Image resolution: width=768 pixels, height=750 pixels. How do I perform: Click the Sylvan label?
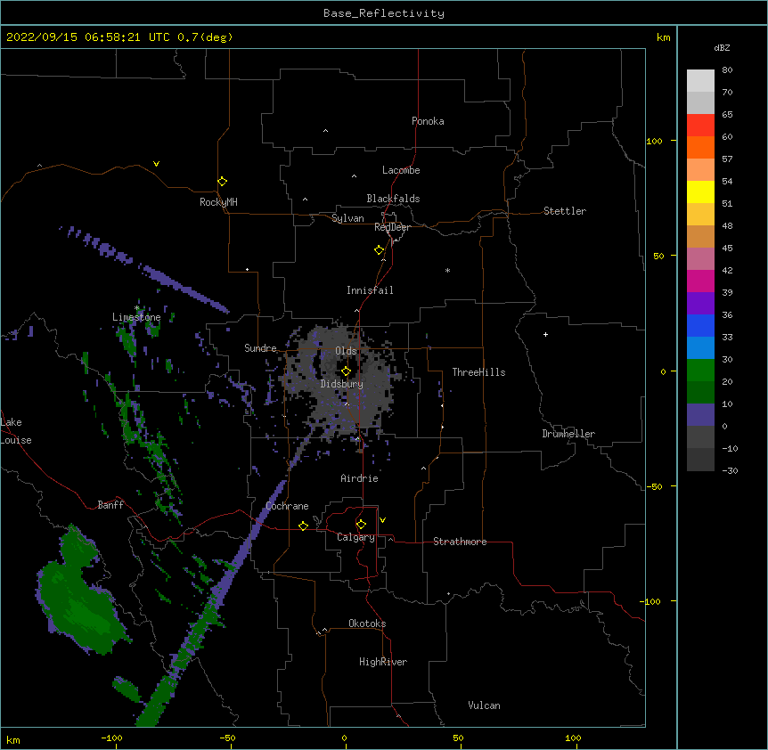347,218
